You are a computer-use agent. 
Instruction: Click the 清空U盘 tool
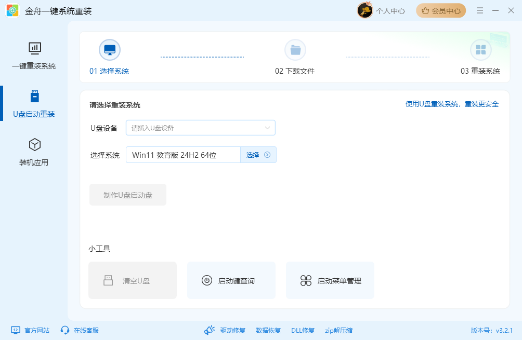[132, 280]
